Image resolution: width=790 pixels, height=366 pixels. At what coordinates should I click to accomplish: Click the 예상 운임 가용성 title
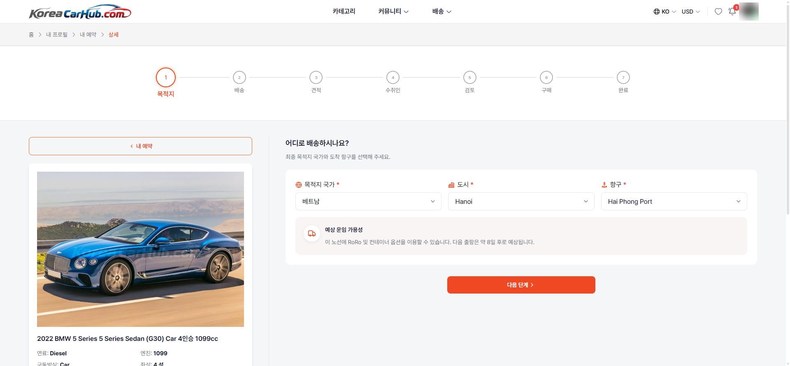pos(344,230)
